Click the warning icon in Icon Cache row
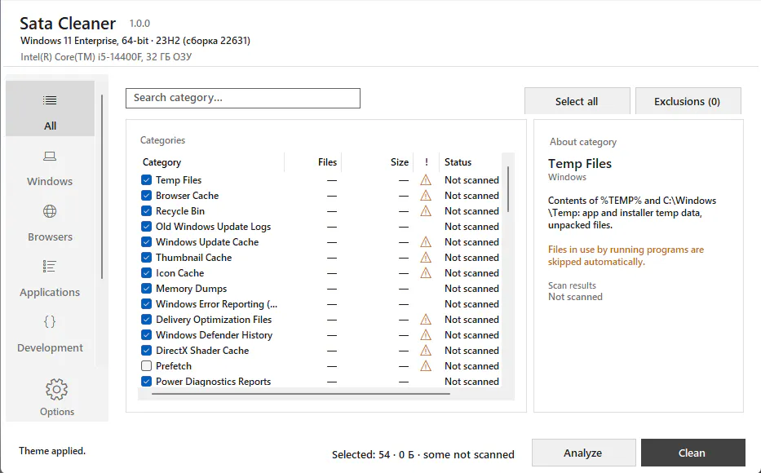 (x=426, y=273)
